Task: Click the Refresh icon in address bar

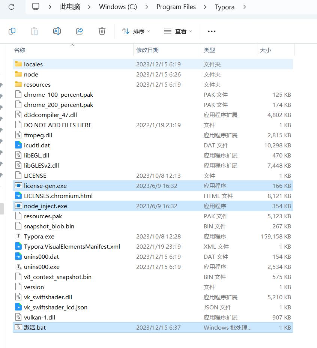Action: tap(12, 7)
